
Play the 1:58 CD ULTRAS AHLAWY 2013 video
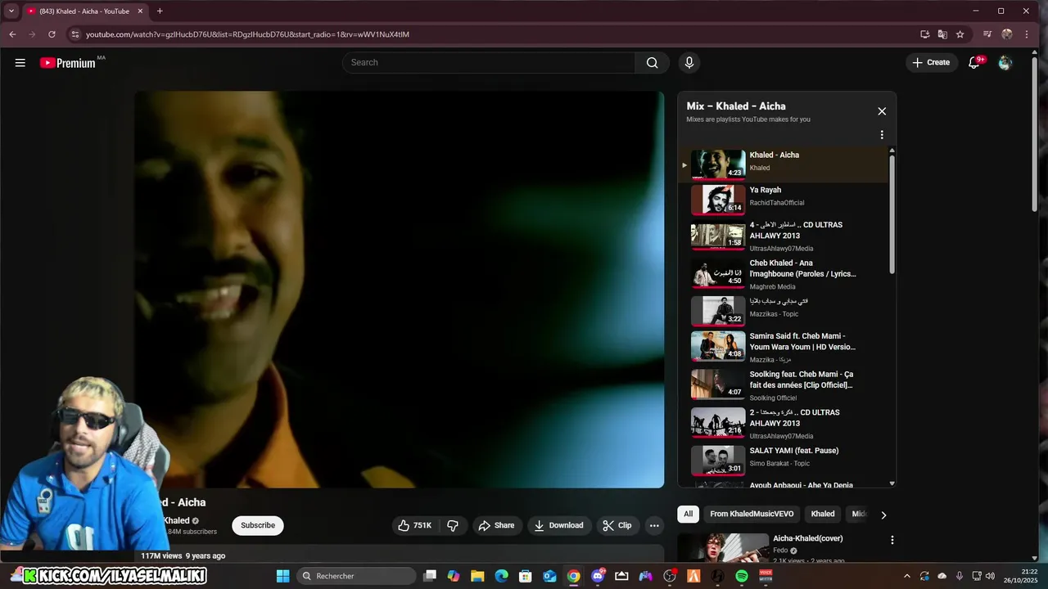pos(784,236)
